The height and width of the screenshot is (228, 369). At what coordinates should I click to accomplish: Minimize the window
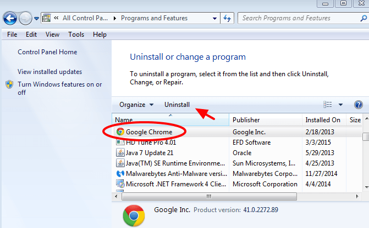[325, 3]
